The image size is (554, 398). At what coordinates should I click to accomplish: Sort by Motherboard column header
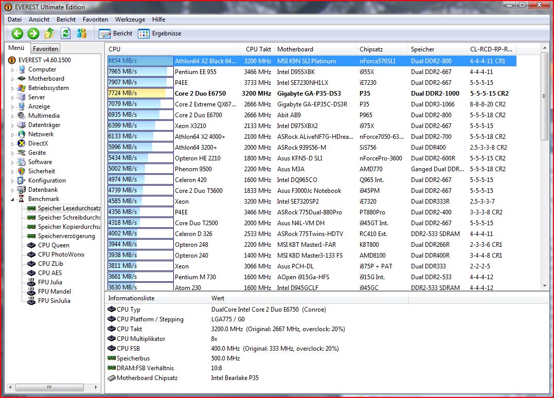coord(315,49)
